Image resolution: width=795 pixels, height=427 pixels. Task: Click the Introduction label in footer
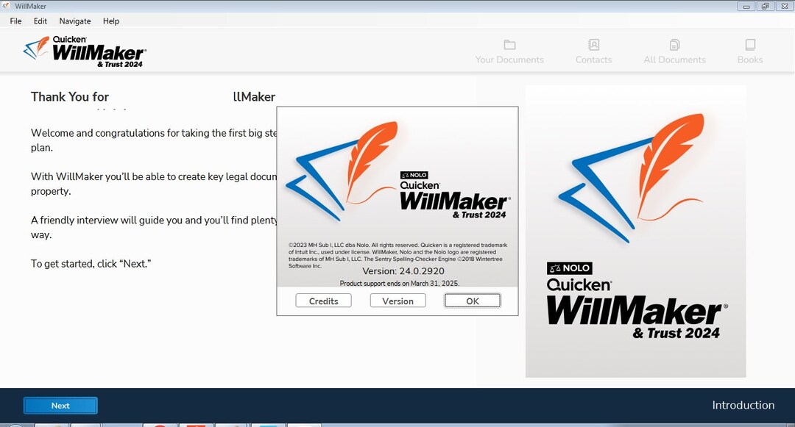(x=743, y=405)
